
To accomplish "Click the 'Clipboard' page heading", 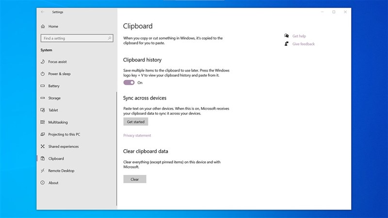I will click(138, 26).
